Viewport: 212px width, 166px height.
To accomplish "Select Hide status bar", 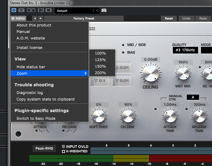I will (x=50, y=67).
